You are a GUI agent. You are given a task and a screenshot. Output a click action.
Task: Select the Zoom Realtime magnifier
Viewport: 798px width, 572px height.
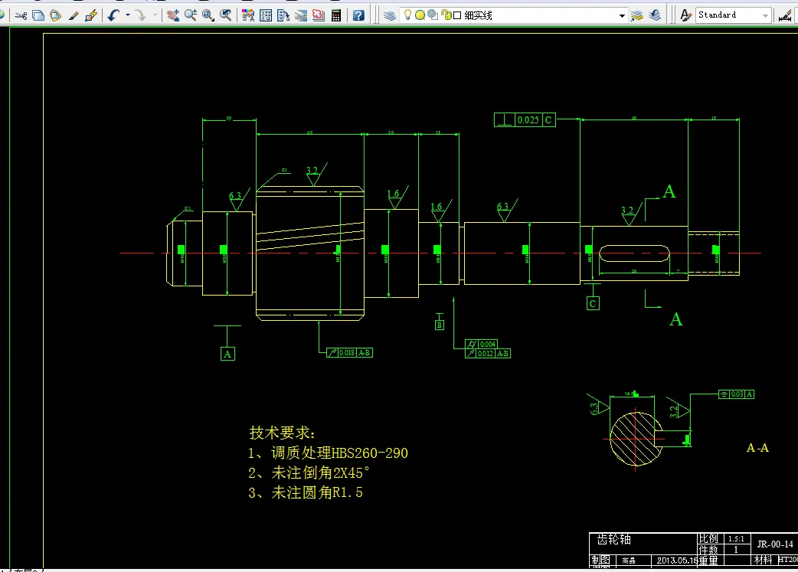click(191, 15)
